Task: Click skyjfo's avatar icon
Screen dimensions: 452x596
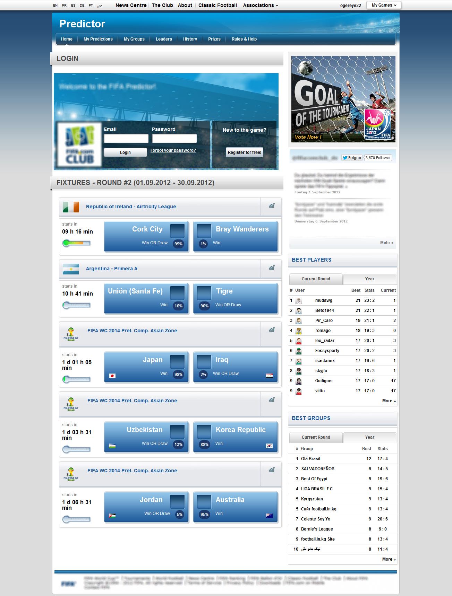Action: [x=299, y=371]
